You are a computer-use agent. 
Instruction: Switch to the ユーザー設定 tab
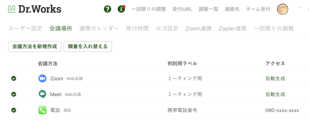tap(25, 29)
